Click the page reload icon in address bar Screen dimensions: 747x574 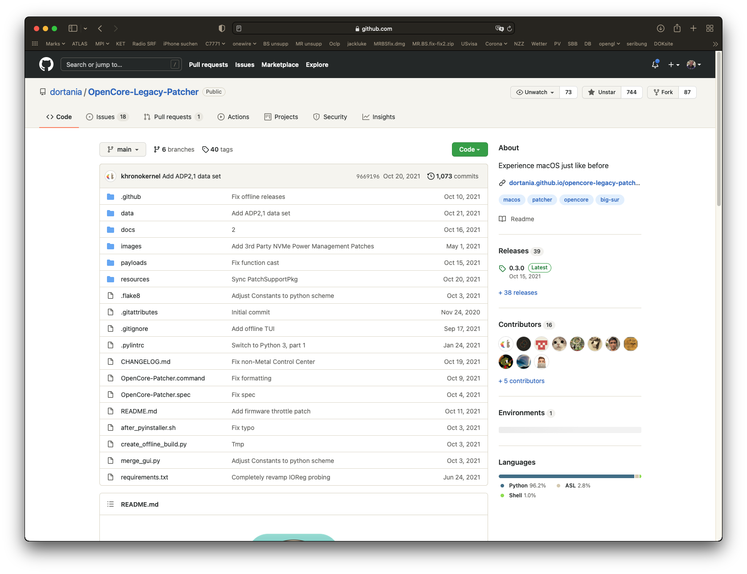509,29
